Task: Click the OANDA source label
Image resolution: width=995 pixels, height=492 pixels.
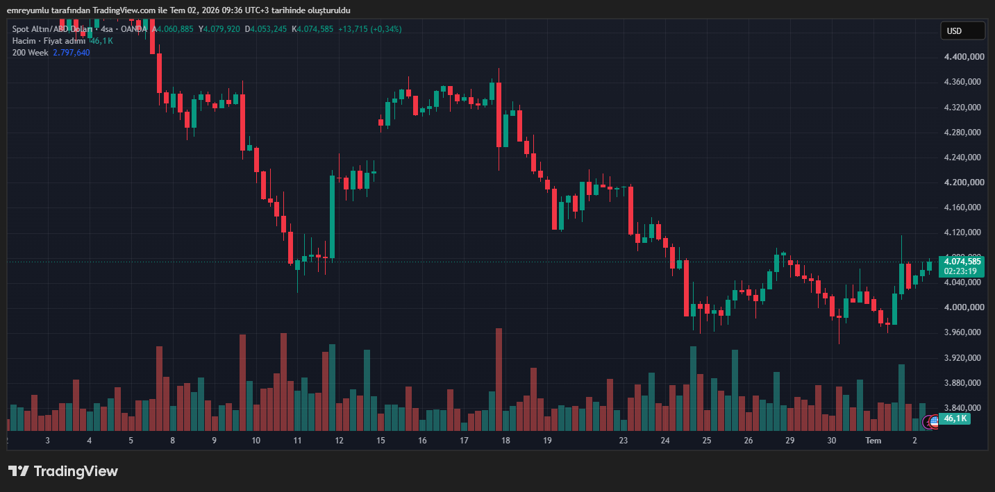Action: [x=134, y=29]
